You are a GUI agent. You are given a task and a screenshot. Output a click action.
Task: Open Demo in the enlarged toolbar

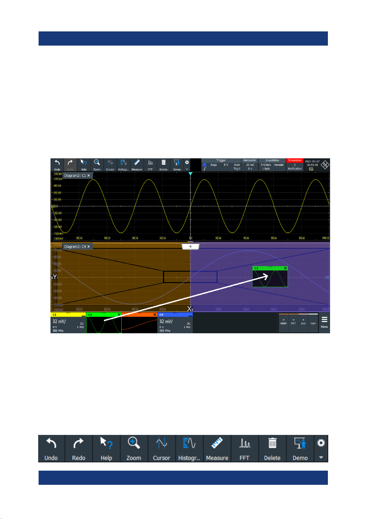click(300, 448)
